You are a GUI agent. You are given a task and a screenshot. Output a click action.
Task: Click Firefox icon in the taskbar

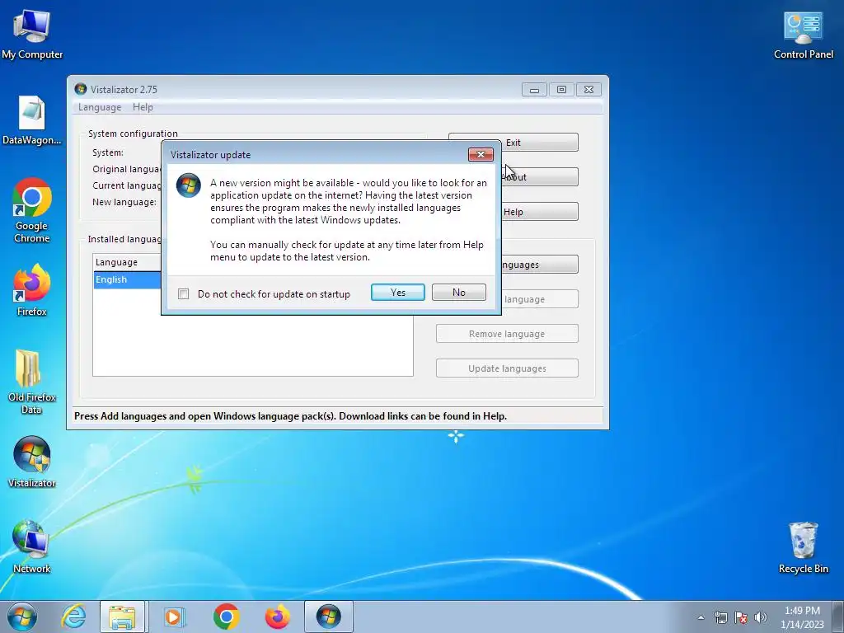277,617
